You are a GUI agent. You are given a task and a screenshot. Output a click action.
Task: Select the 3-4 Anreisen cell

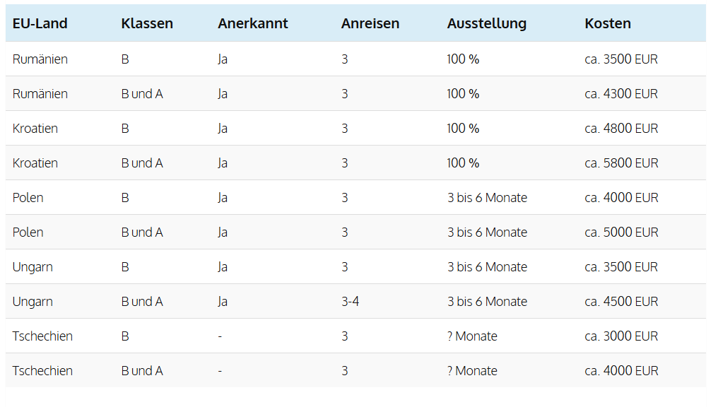pos(351,302)
